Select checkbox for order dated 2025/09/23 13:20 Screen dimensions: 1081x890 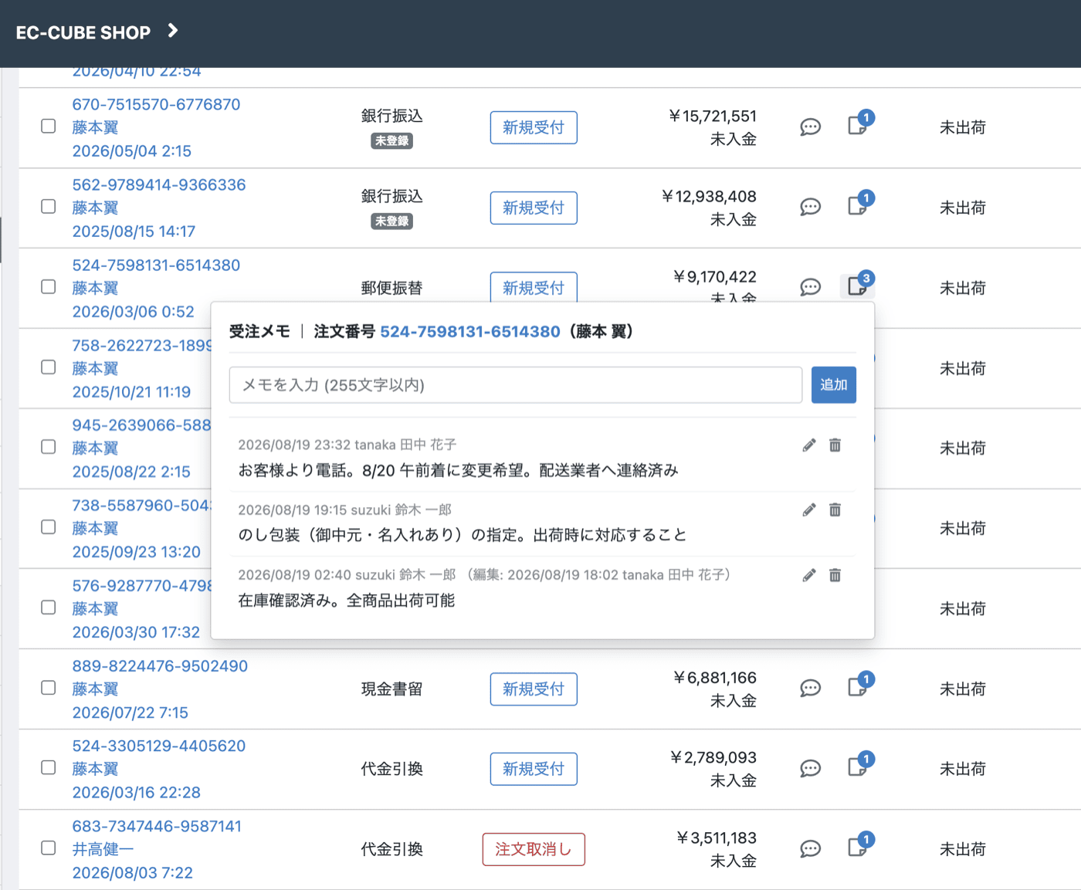[49, 527]
